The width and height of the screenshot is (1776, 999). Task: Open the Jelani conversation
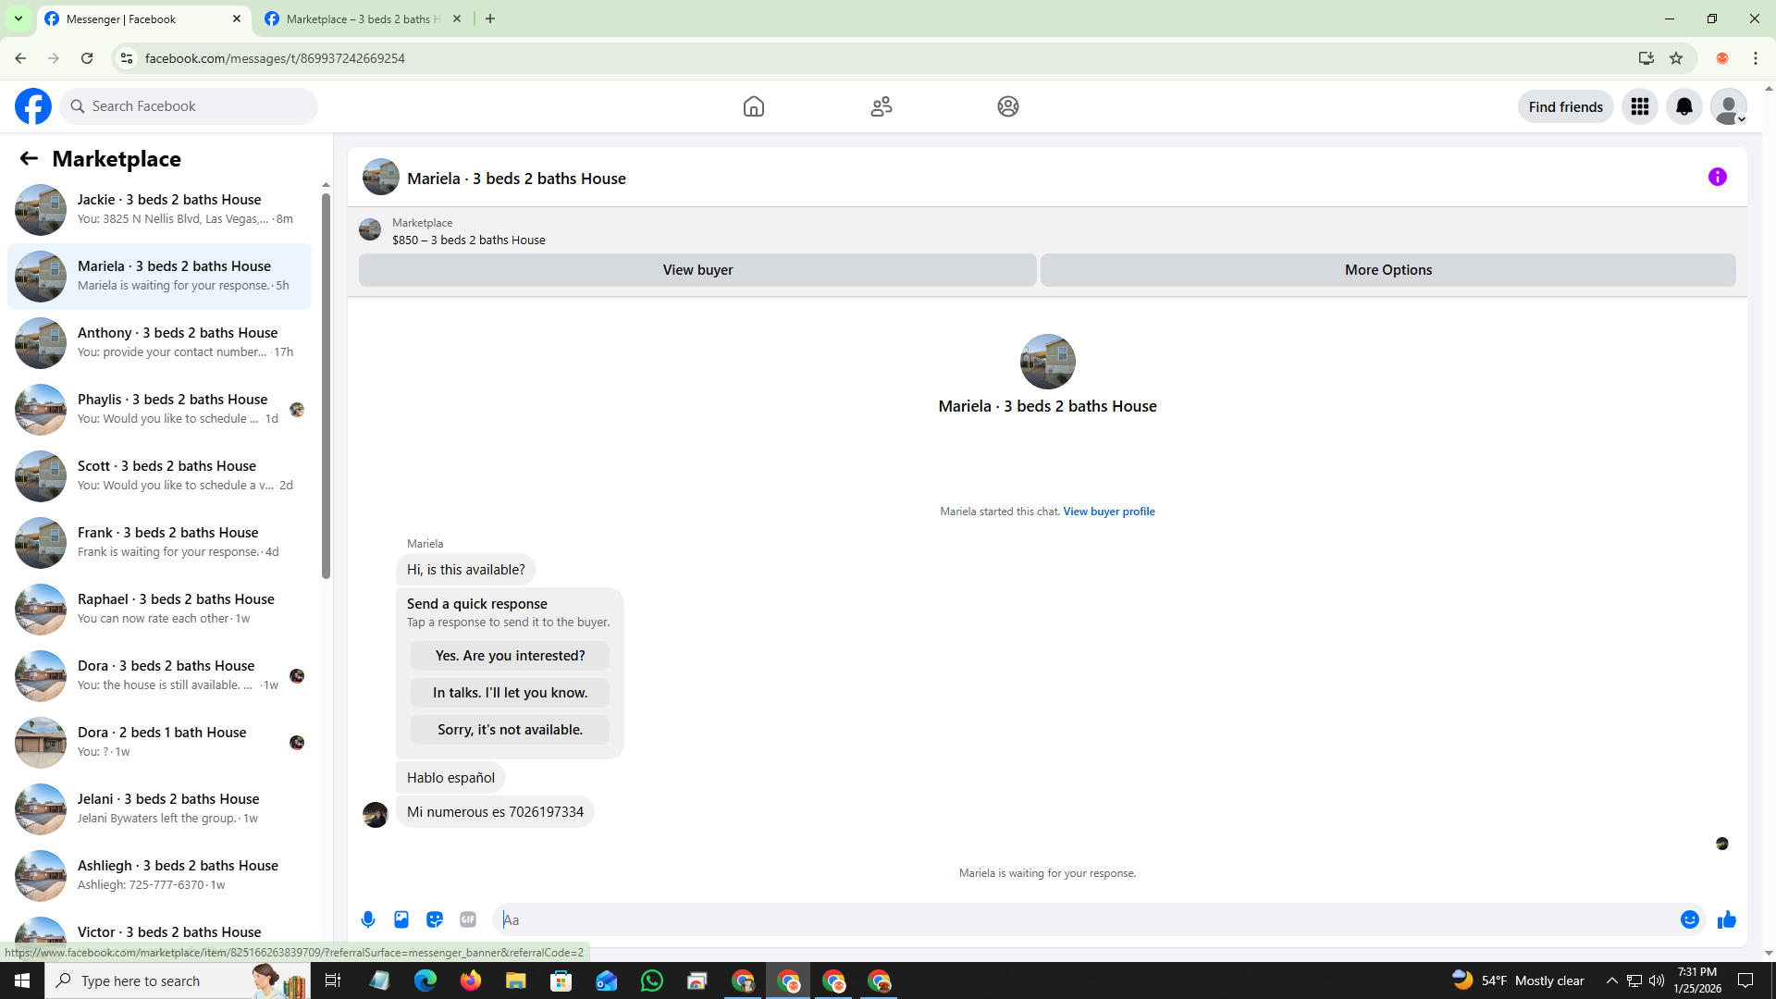point(159,809)
